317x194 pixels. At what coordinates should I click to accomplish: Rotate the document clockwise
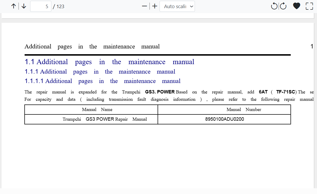coord(283,6)
